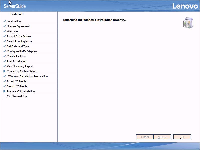200x150 pixels.
Task: Click the checkmark next to Configure RAID Adapters
Action: click(x=4, y=51)
